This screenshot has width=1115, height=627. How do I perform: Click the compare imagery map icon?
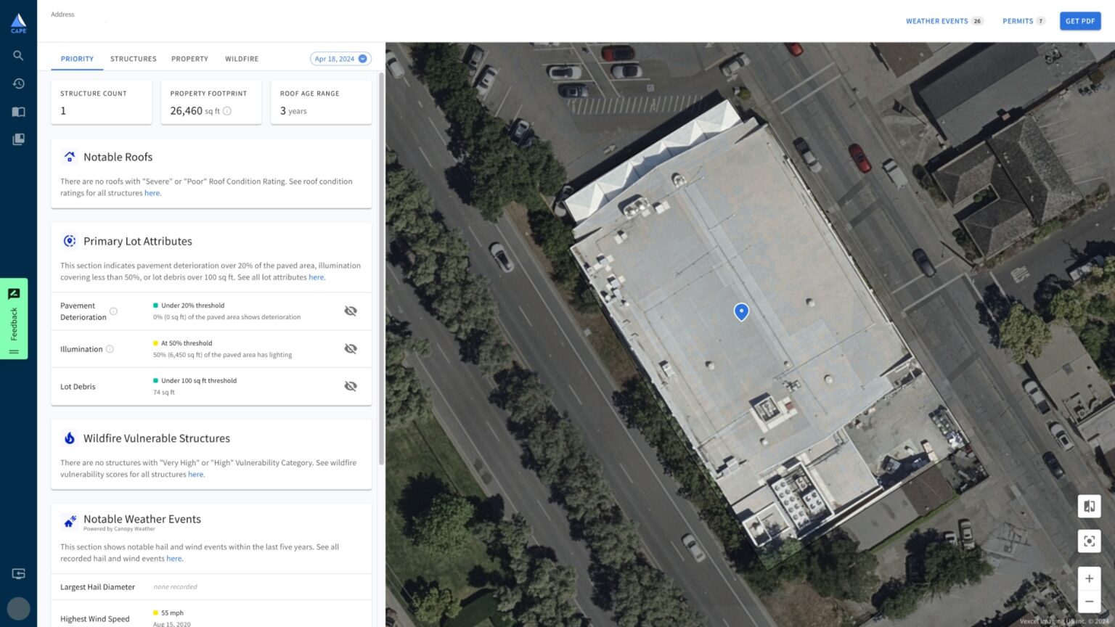pyautogui.click(x=1089, y=506)
